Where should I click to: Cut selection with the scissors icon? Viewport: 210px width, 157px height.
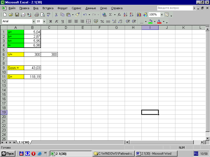coord(56,15)
